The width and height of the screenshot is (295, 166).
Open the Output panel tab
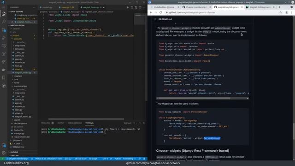tap(60, 123)
